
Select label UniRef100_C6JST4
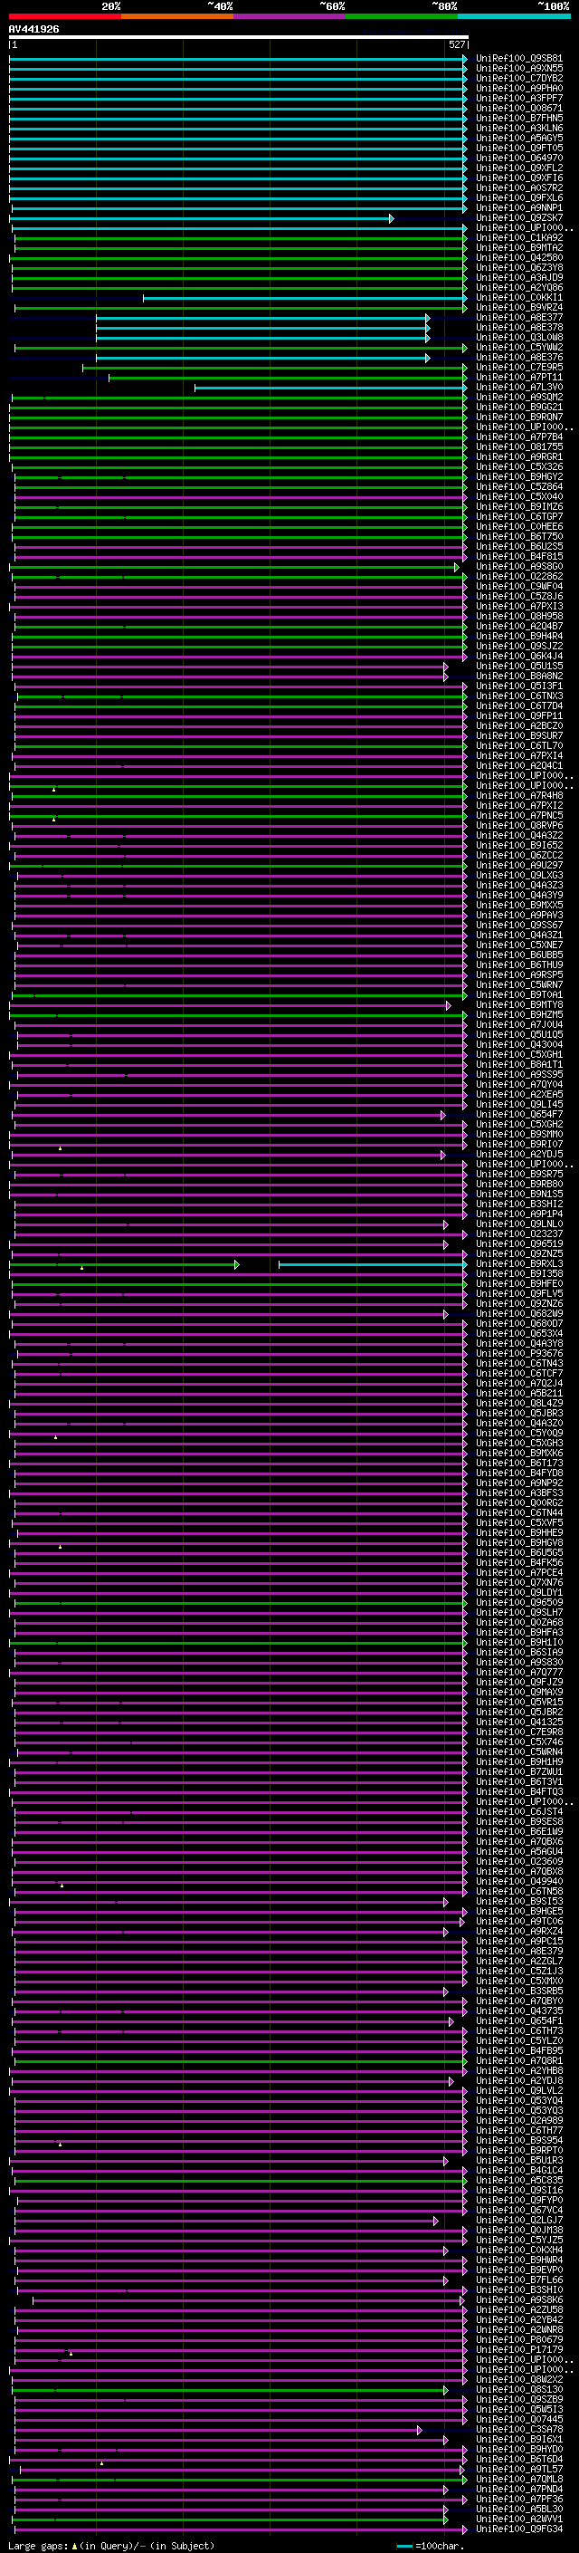pyautogui.click(x=518, y=1810)
